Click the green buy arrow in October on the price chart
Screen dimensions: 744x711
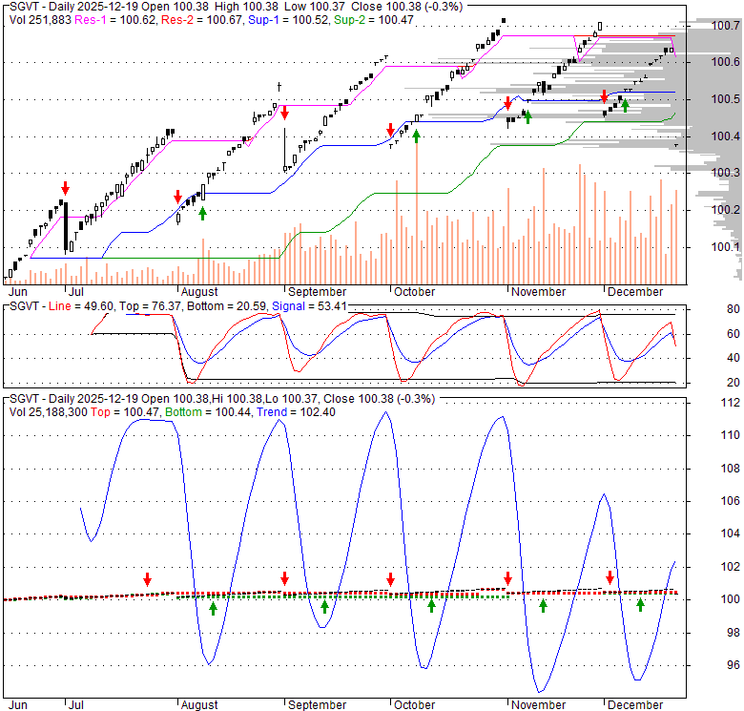click(416, 136)
